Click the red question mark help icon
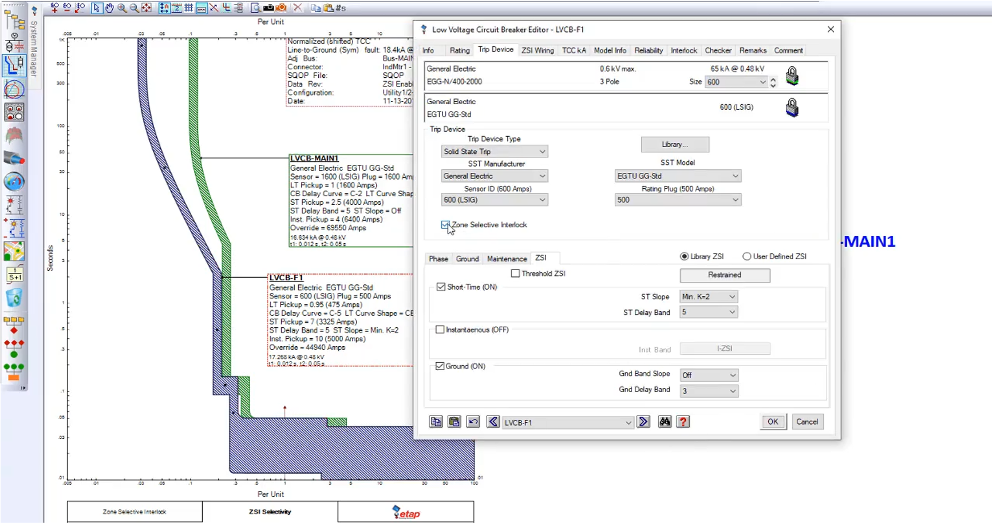This screenshot has width=992, height=523. 683,422
